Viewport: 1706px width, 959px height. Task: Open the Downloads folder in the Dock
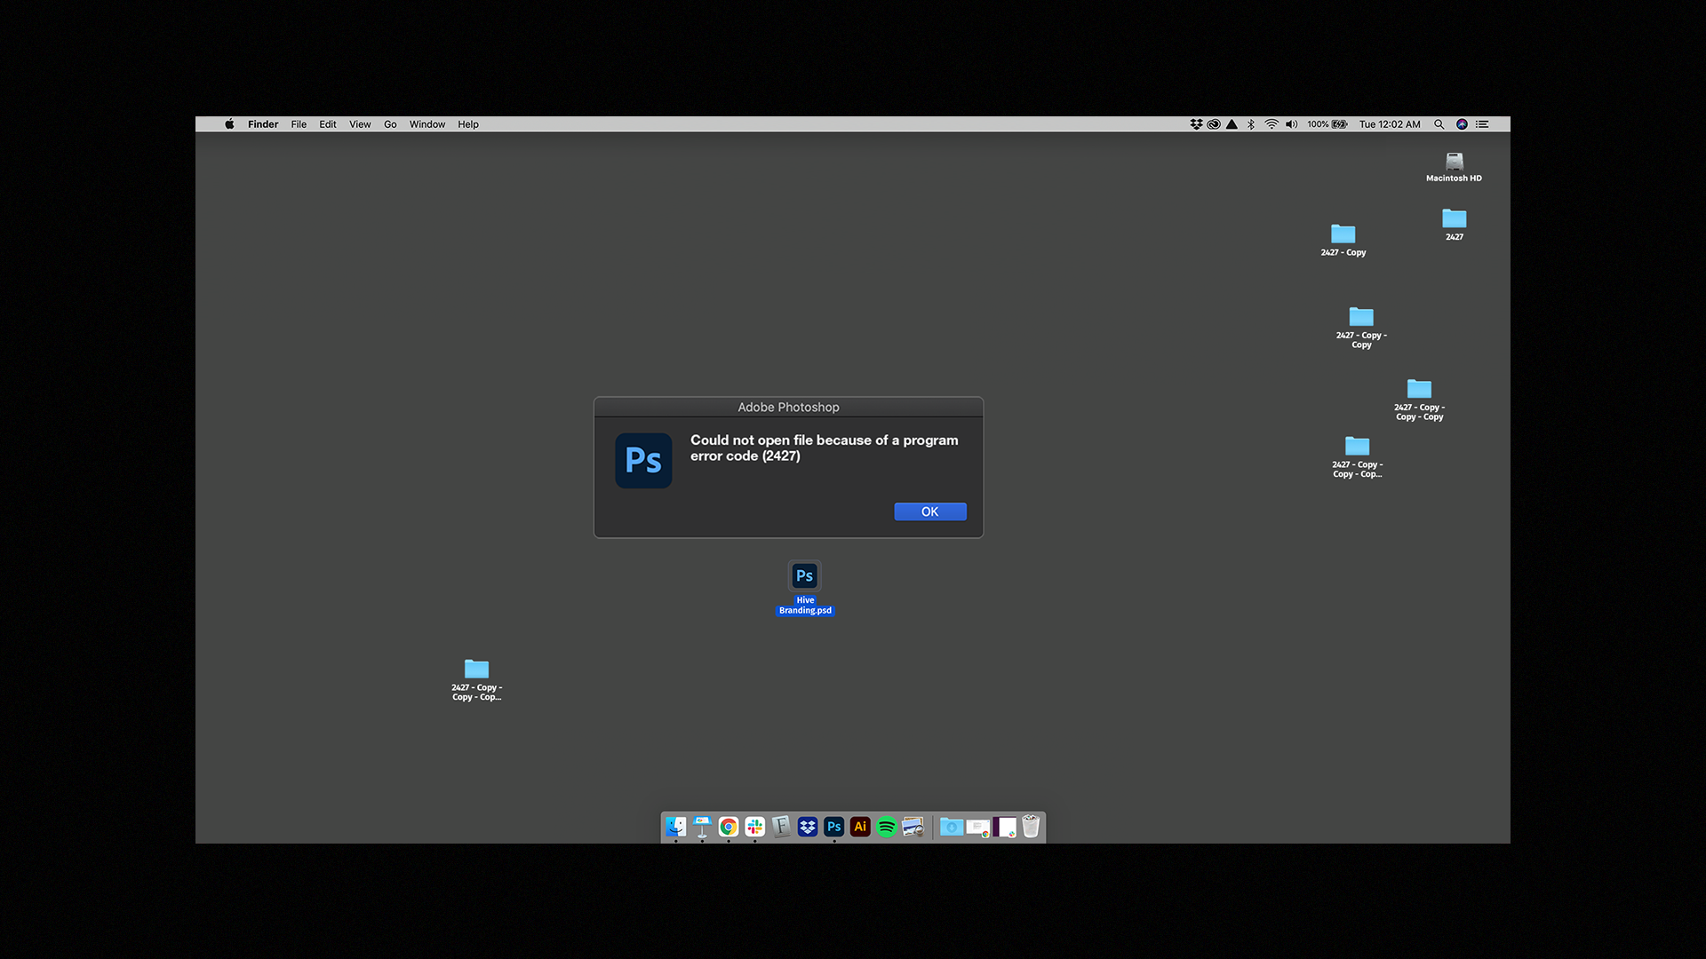pos(952,827)
